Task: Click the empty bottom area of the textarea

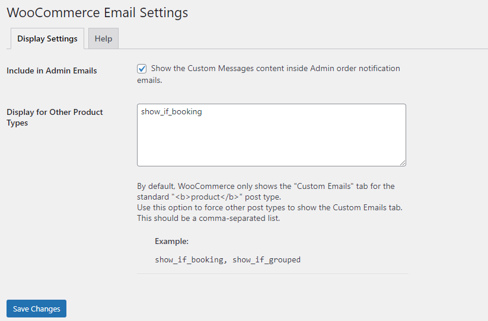Action: tap(271, 151)
